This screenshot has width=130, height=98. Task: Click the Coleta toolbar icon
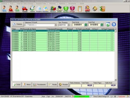point(32,9)
